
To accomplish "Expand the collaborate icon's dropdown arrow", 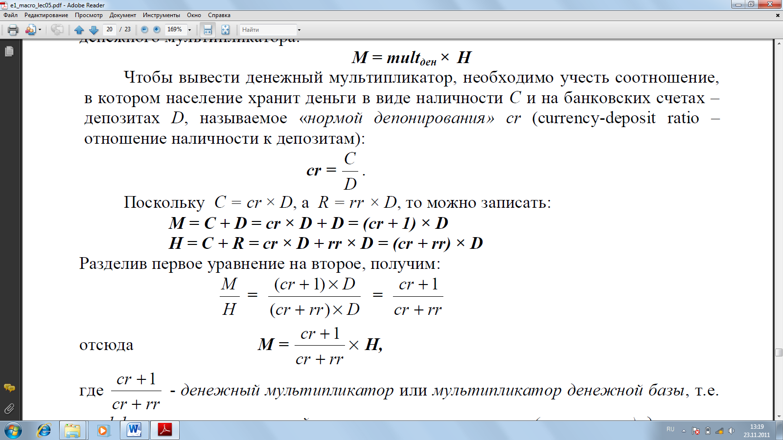I will pyautogui.click(x=40, y=30).
